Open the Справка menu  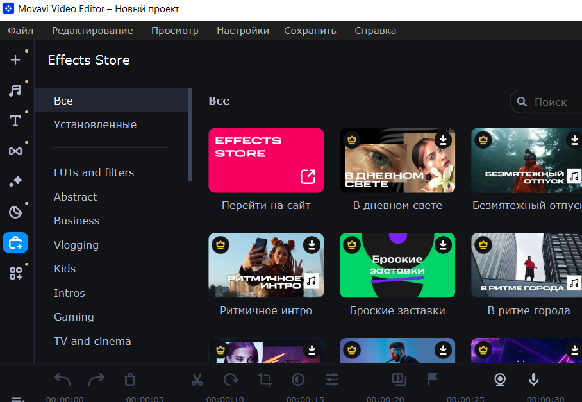(375, 30)
